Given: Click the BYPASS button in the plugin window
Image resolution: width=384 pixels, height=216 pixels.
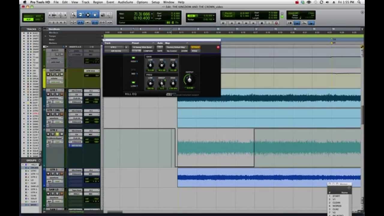Looking at the screenshot, I should (195, 47).
